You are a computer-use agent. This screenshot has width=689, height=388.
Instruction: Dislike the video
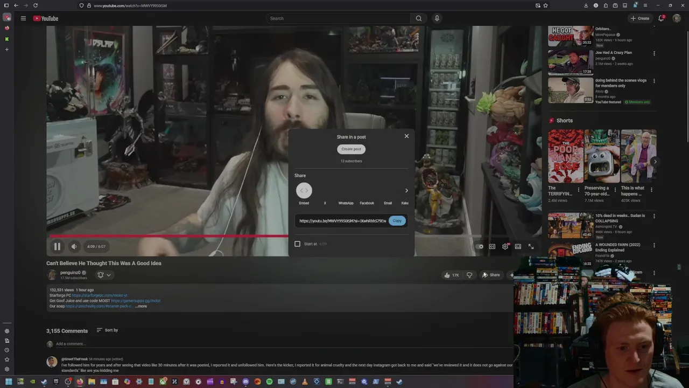coord(469,275)
